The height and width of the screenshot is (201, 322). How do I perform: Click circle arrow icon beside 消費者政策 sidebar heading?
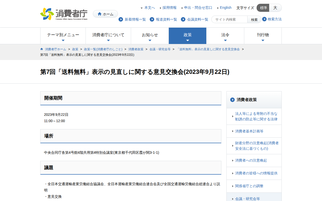tap(232, 100)
